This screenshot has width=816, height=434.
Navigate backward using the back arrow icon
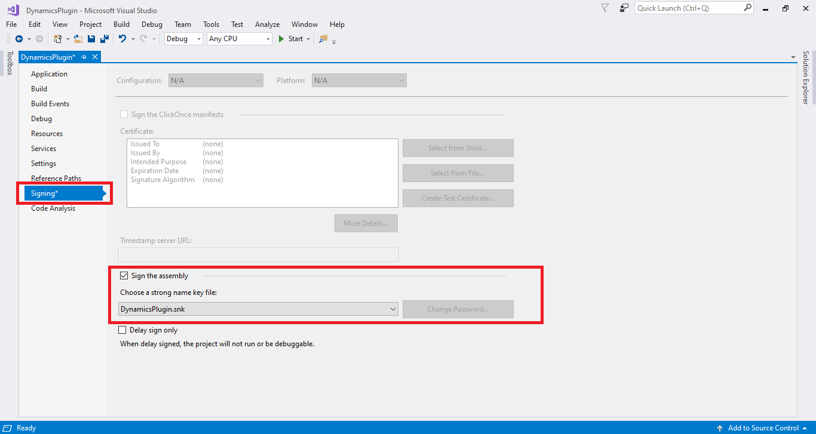coord(19,39)
